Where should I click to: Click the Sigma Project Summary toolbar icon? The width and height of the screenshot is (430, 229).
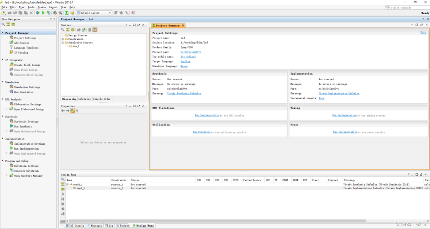[x=67, y=13]
